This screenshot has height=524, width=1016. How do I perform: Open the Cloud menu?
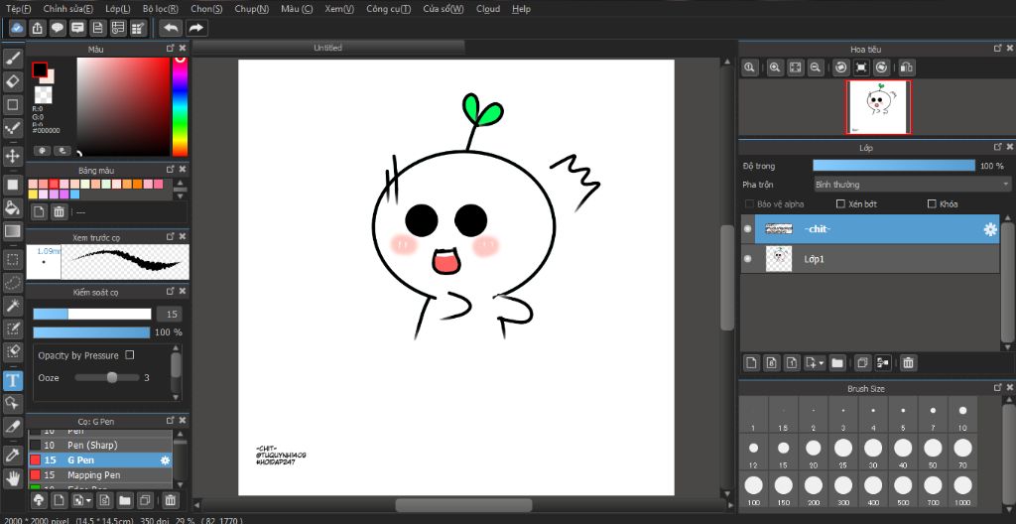click(488, 9)
